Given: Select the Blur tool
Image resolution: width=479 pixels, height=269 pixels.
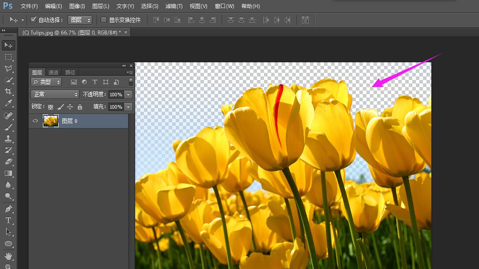Looking at the screenshot, I should point(8,185).
